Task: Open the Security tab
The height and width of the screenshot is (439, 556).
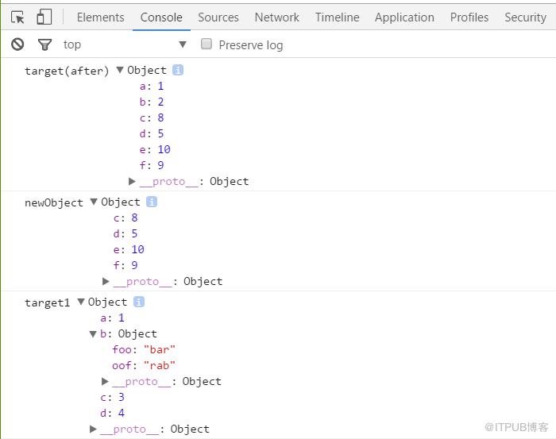Action: [x=525, y=17]
